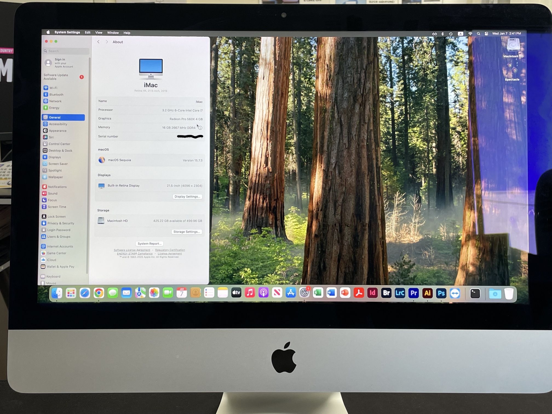Open Premiere Pro in the Dock
The image size is (552, 414).
coord(413,293)
